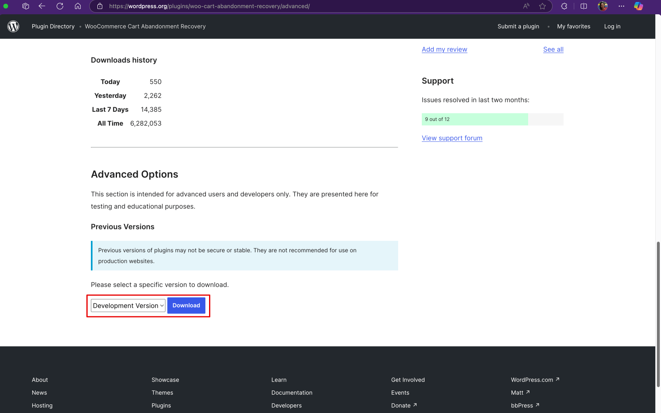Open the Copilot sidebar icon
The height and width of the screenshot is (413, 661).
coord(639,6)
